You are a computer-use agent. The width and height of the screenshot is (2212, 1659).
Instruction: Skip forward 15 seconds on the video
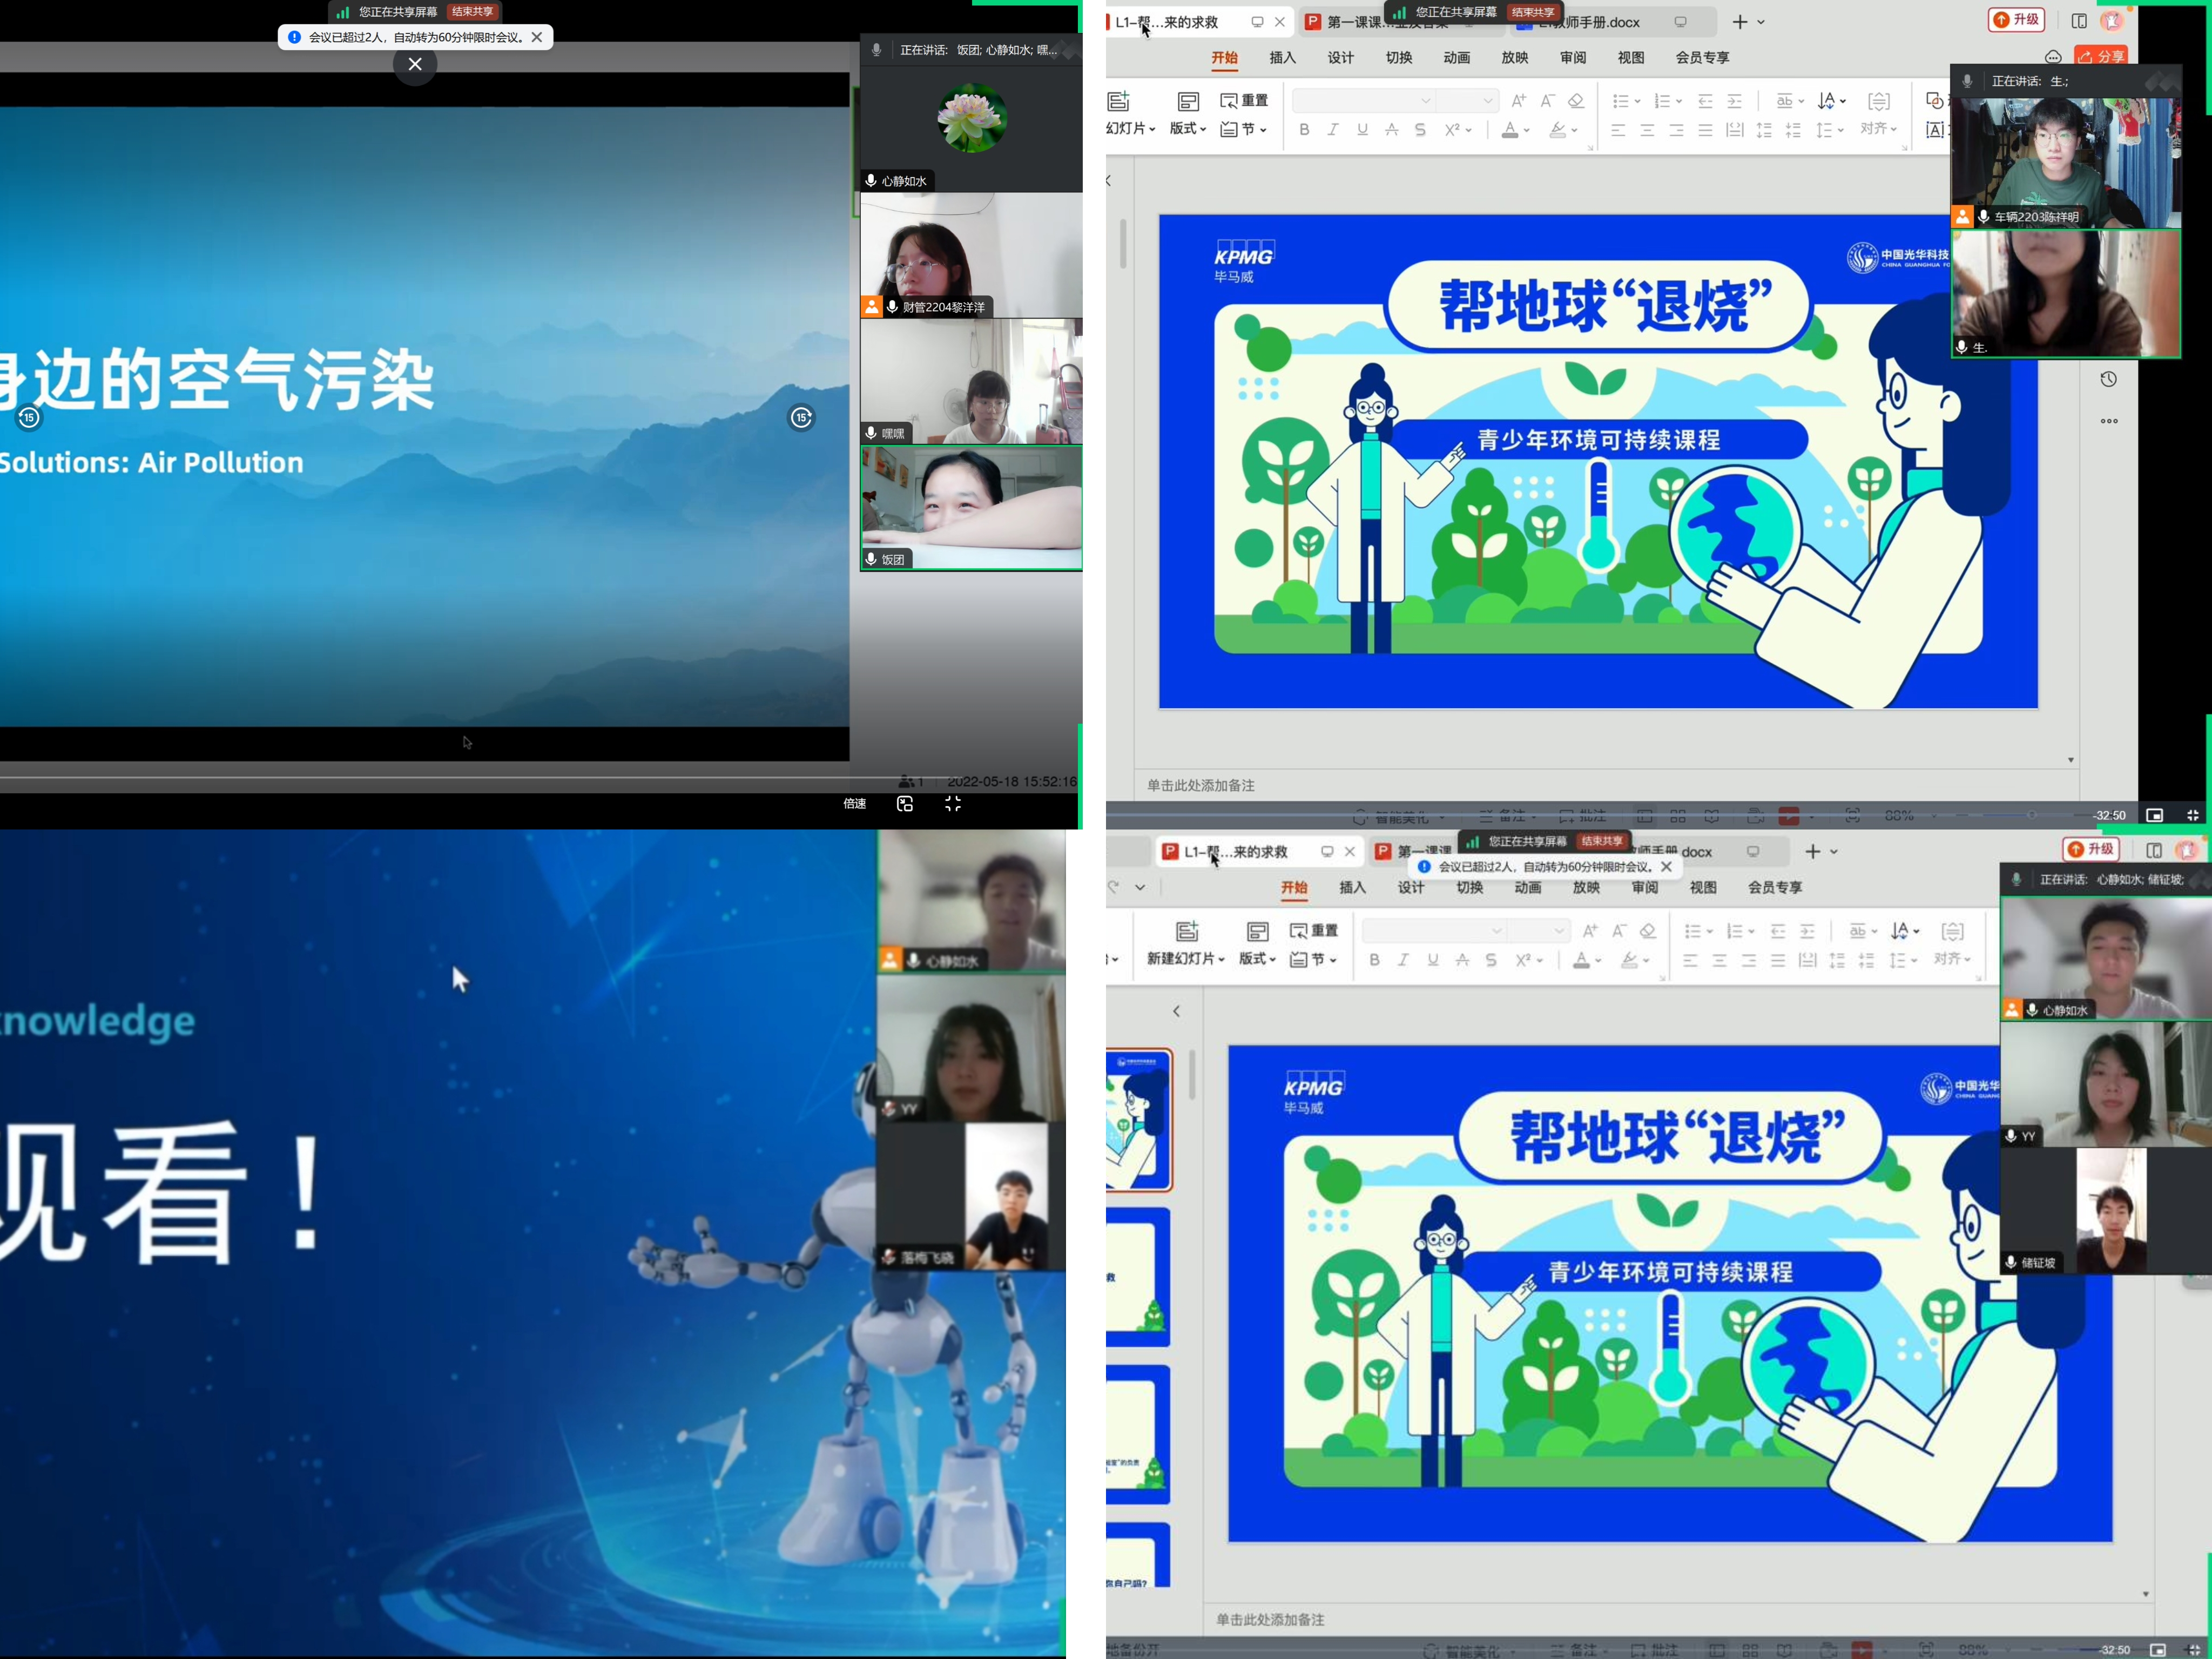tap(801, 418)
